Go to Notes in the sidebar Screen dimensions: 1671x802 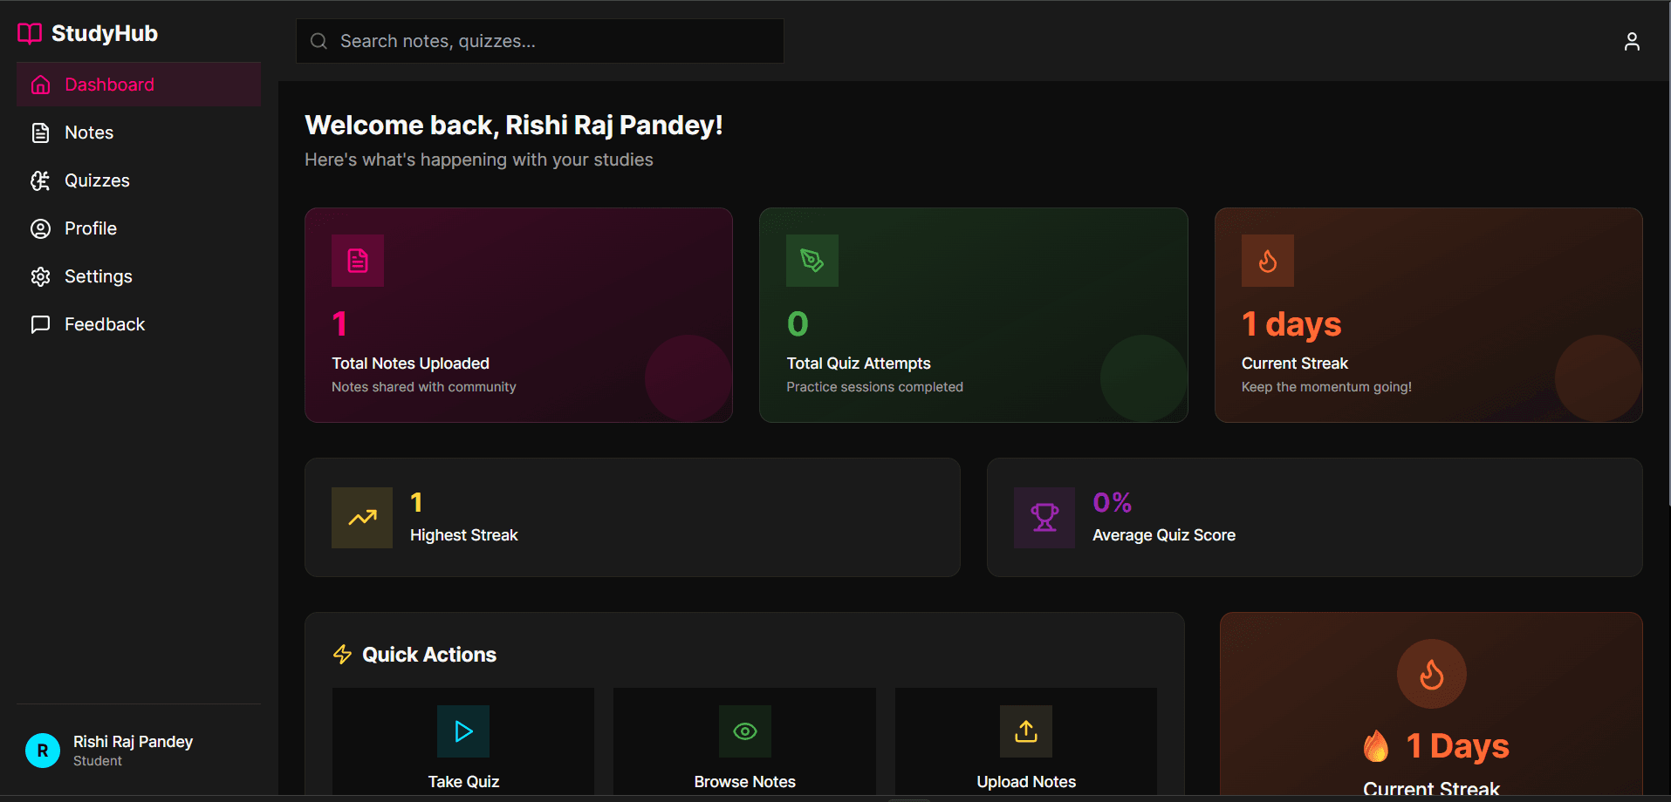139,133
